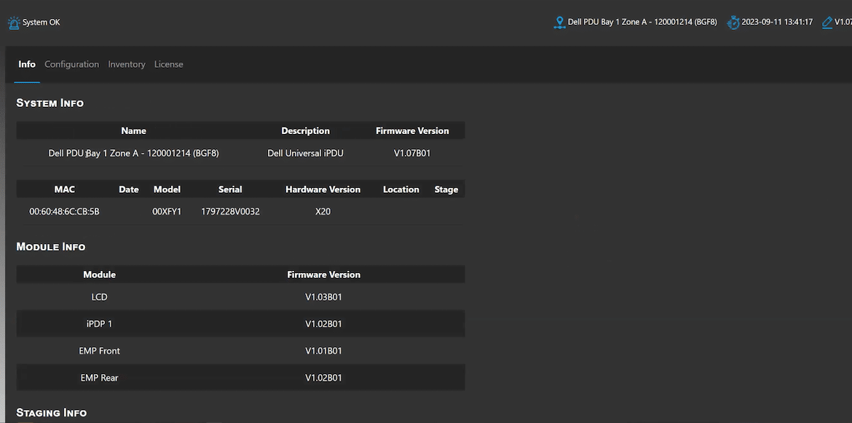Click Module Info Firmware Version header
852x423 pixels.
click(324, 274)
